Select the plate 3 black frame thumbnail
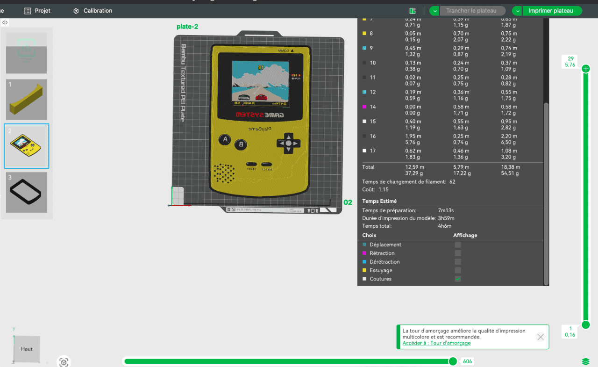 tap(27, 193)
